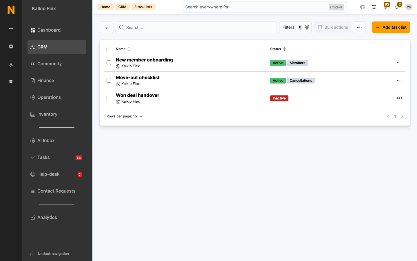The height and width of the screenshot is (261, 417).
Task: Click CRM breadcrumb
Action: (x=122, y=7)
